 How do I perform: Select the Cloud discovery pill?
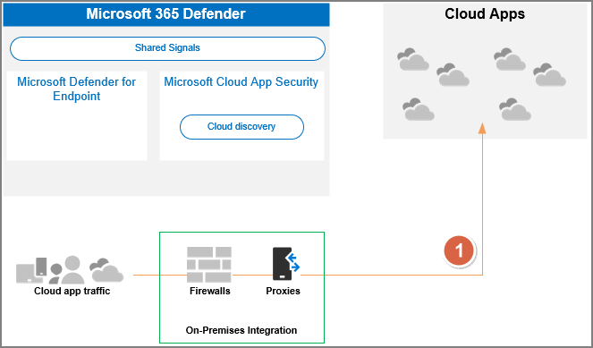point(241,127)
